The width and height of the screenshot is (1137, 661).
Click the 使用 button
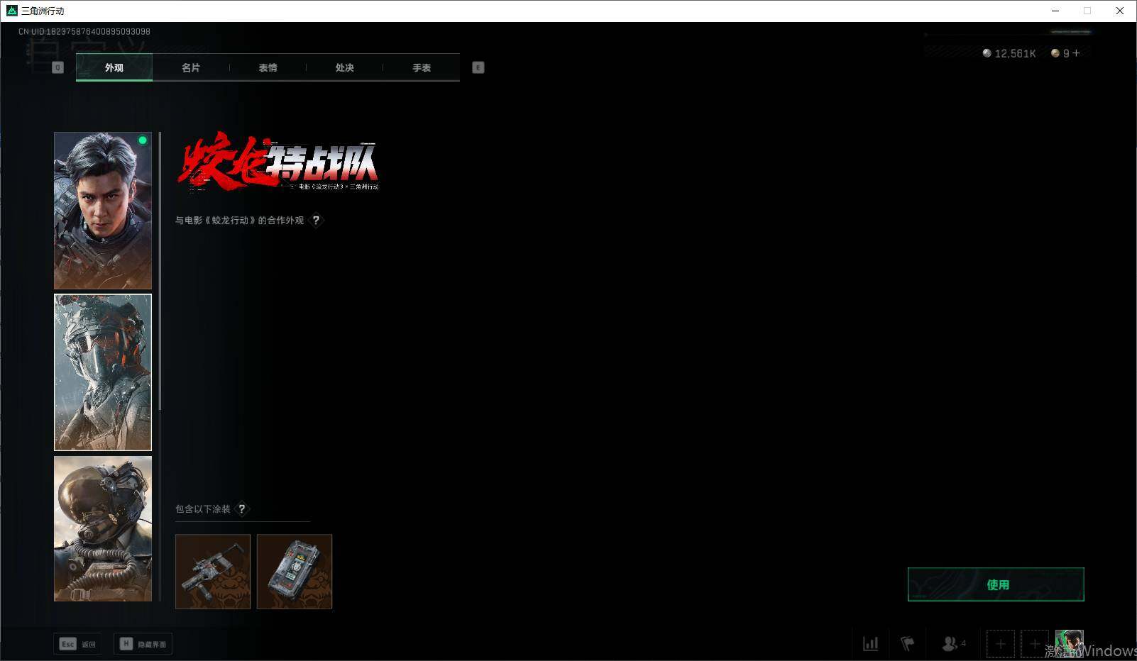coord(996,584)
